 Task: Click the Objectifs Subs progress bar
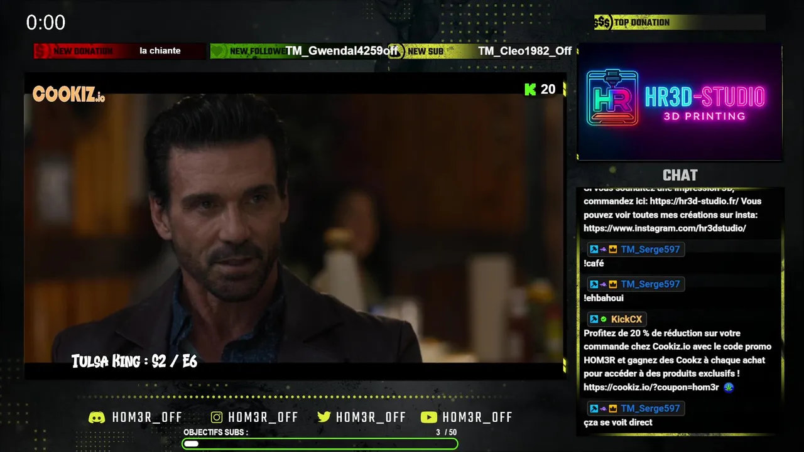(320, 444)
